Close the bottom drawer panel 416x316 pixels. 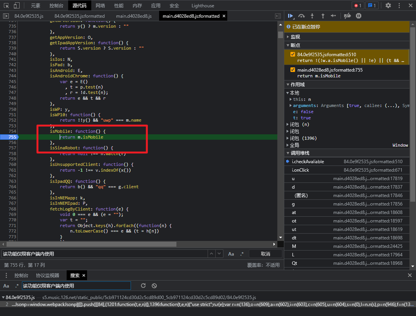(x=409, y=275)
